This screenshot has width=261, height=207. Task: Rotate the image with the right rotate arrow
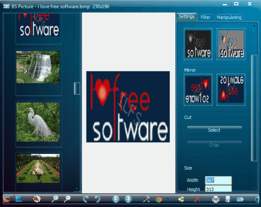click(98, 199)
